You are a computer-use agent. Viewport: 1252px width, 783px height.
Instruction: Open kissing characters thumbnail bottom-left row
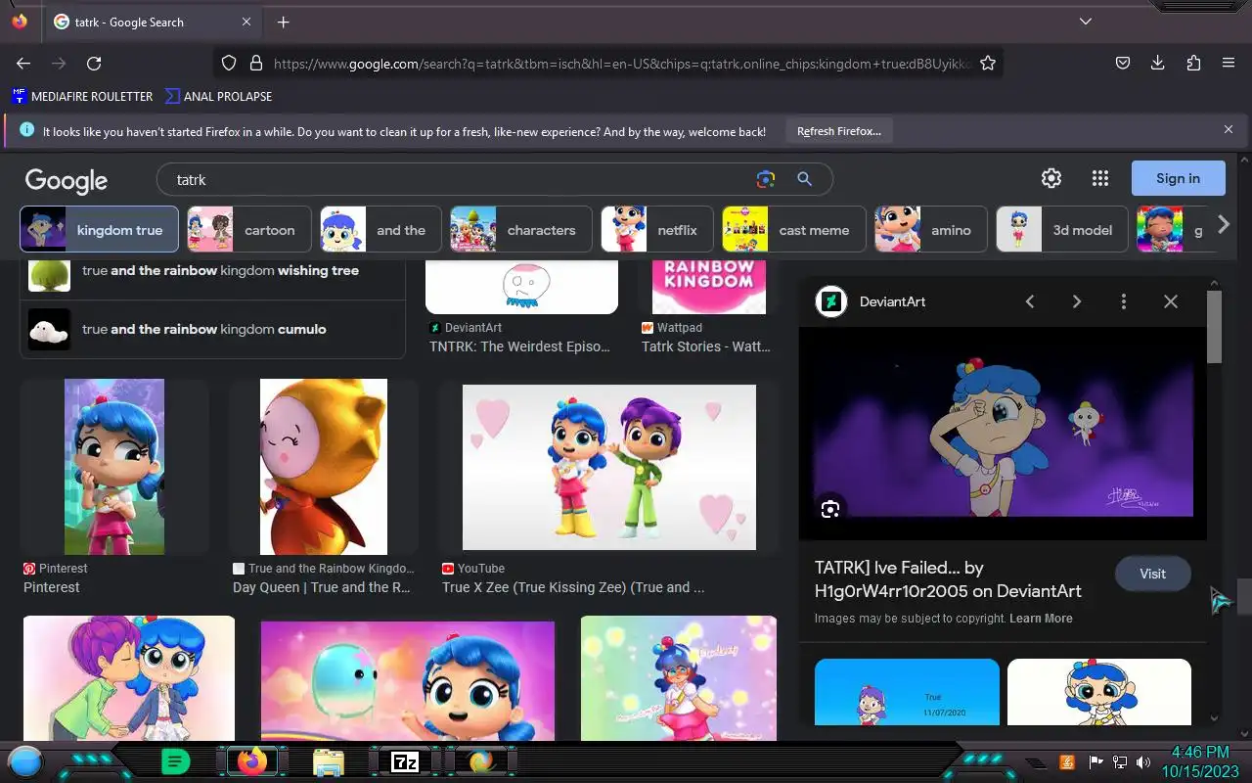pos(129,677)
